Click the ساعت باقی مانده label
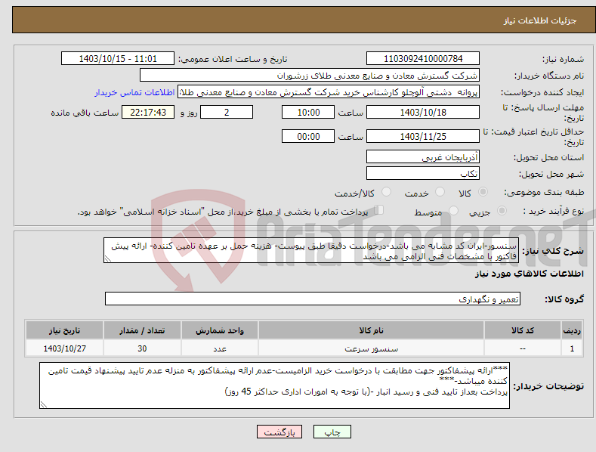The height and width of the screenshot is (452, 596). [85, 113]
